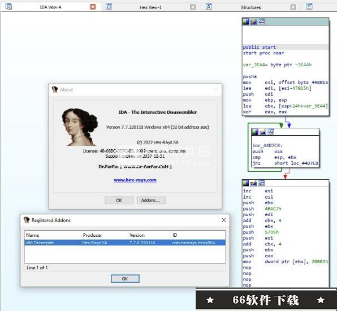Click the color icon in loc_44D7C8 node header
The image size is (337, 311).
click(x=255, y=132)
